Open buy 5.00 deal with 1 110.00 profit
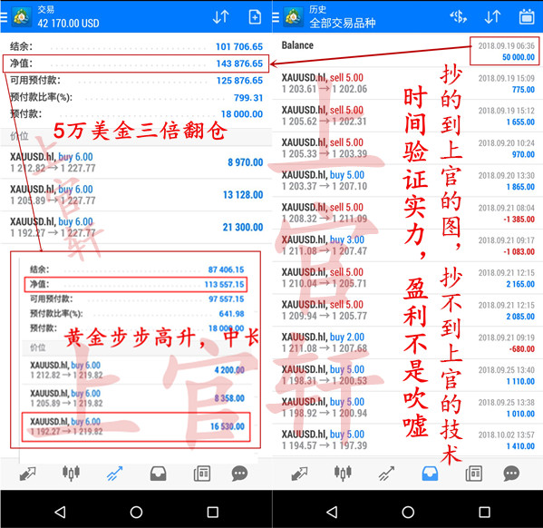Screen dimensions: 543x528 click(408, 375)
